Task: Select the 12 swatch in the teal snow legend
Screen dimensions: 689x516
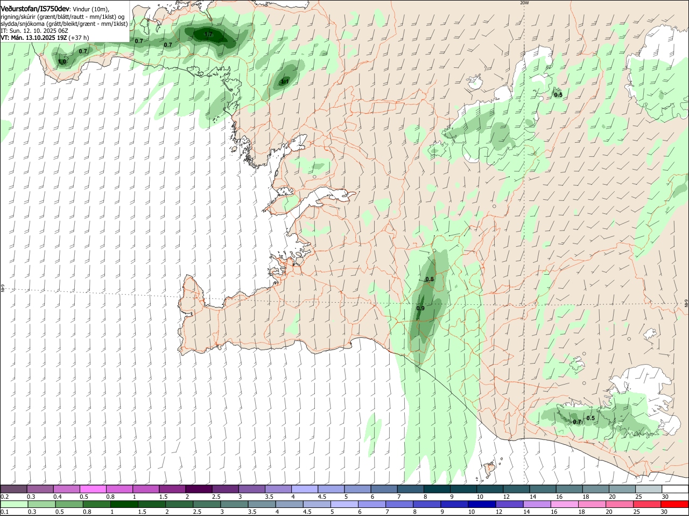Action: (517, 489)
